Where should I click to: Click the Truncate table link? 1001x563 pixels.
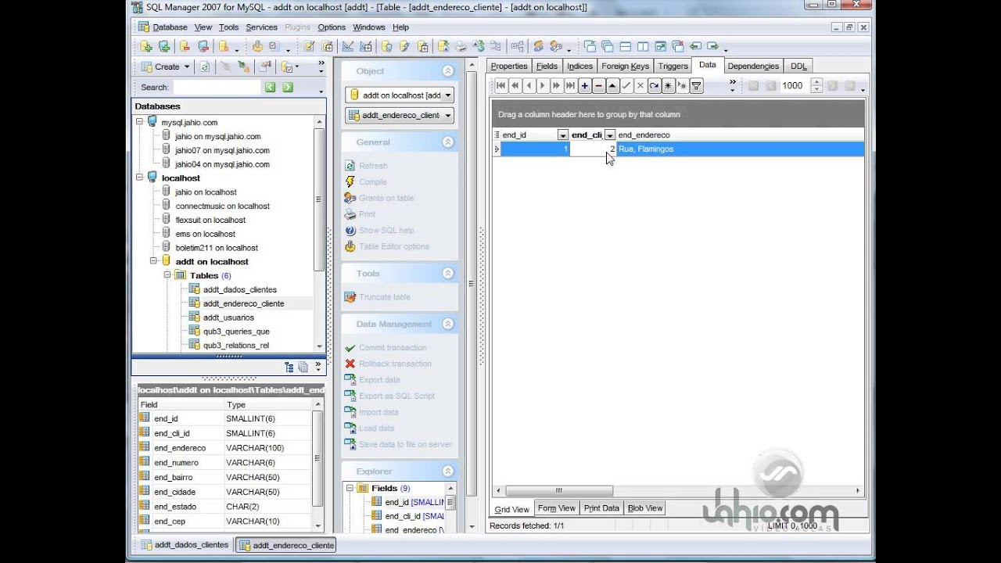385,297
